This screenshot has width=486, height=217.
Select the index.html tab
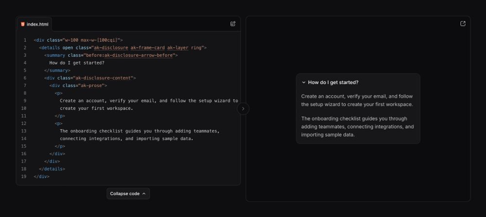35,24
